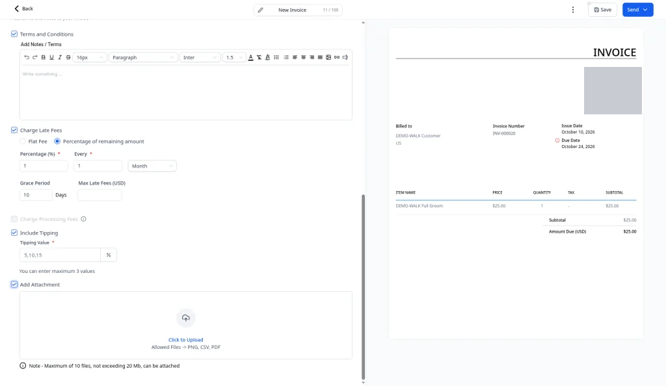
Task: Select Percentage of remaining amount radio
Action: point(57,141)
